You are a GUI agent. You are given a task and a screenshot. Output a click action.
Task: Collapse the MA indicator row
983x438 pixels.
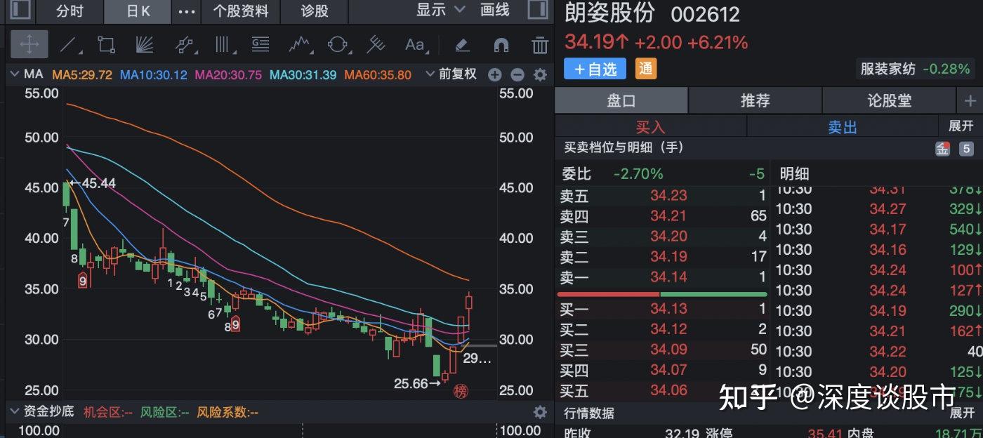(14, 74)
